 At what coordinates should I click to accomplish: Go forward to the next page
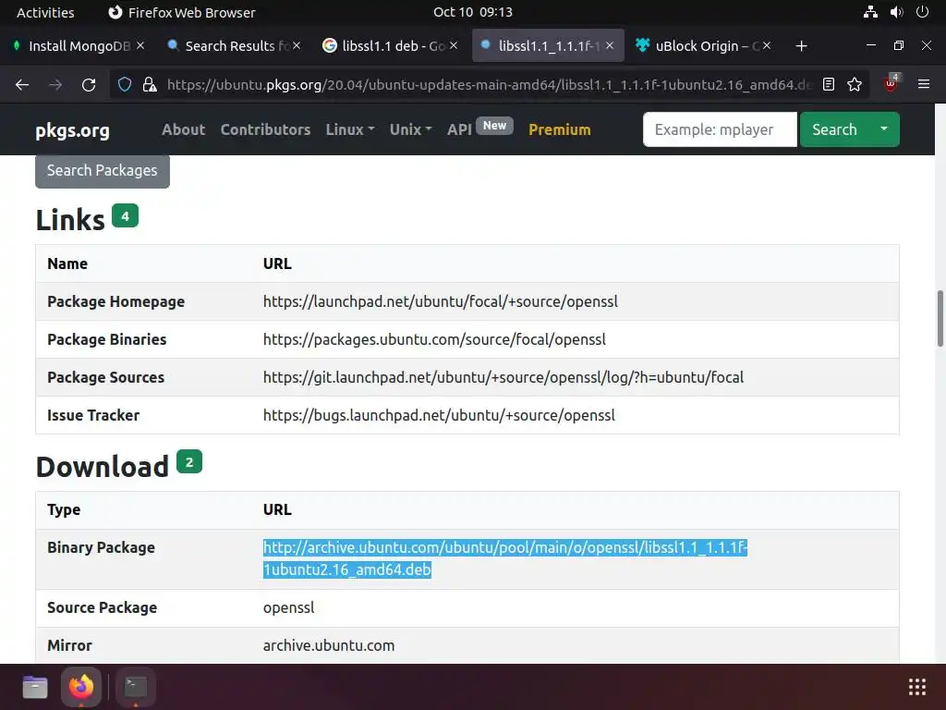pyautogui.click(x=55, y=85)
